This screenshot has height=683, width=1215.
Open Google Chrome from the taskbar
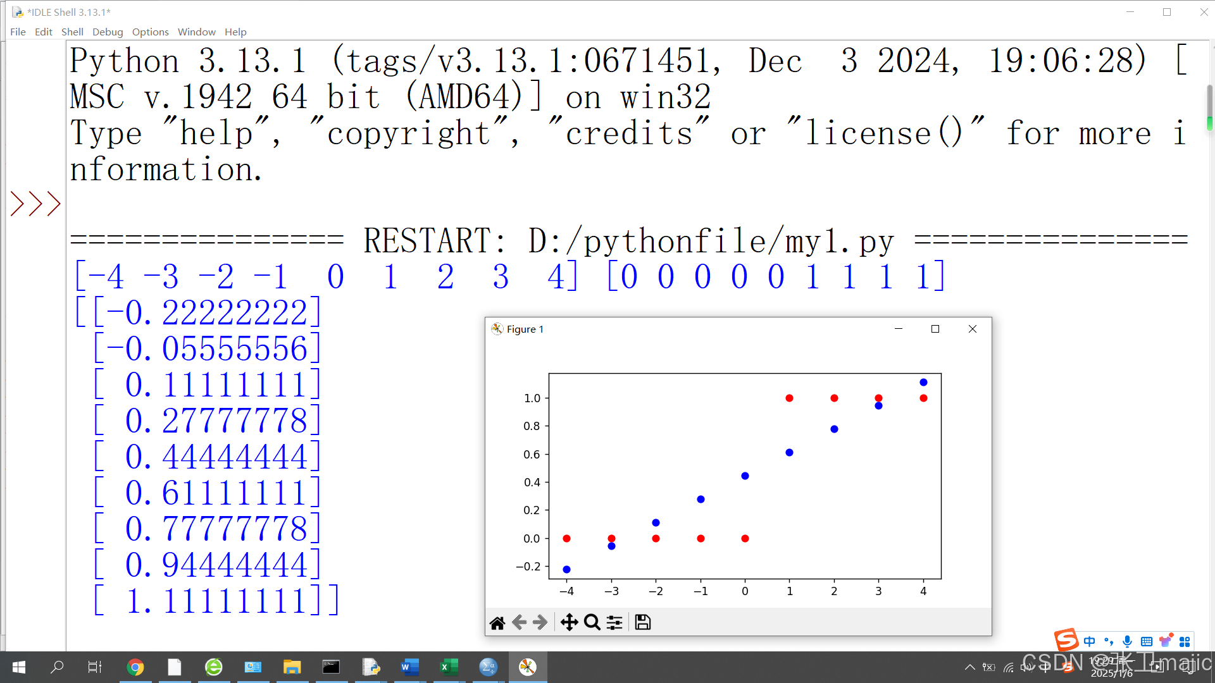pyautogui.click(x=135, y=667)
